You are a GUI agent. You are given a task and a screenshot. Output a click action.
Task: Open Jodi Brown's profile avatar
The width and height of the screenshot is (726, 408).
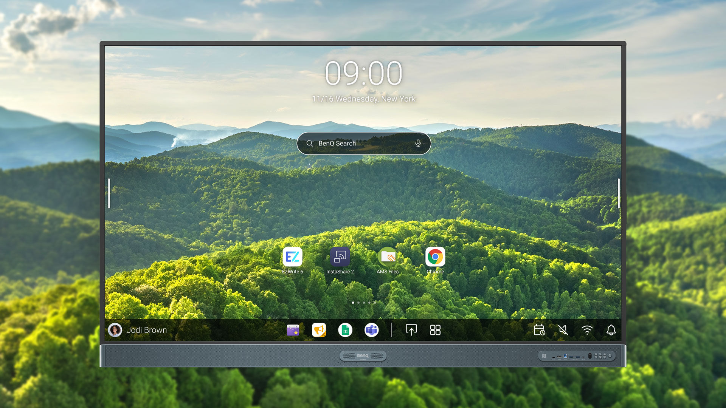pos(115,330)
